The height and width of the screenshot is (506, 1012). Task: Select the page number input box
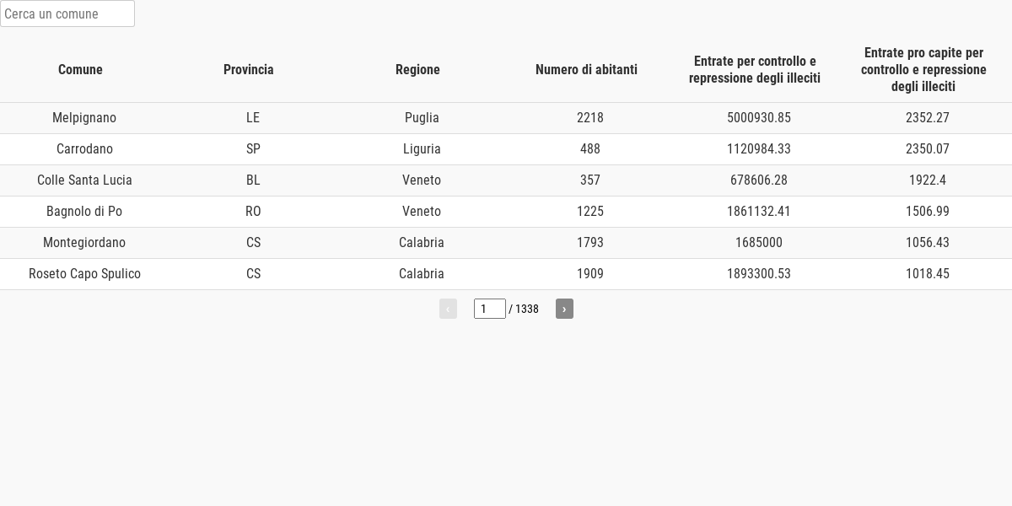click(490, 309)
